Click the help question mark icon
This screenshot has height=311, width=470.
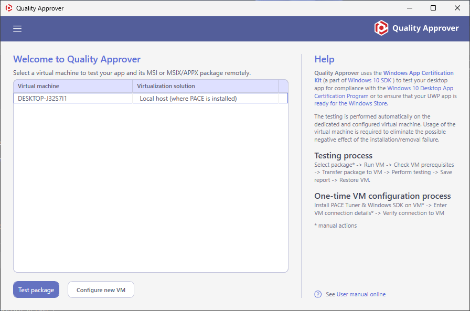pyautogui.click(x=318, y=294)
